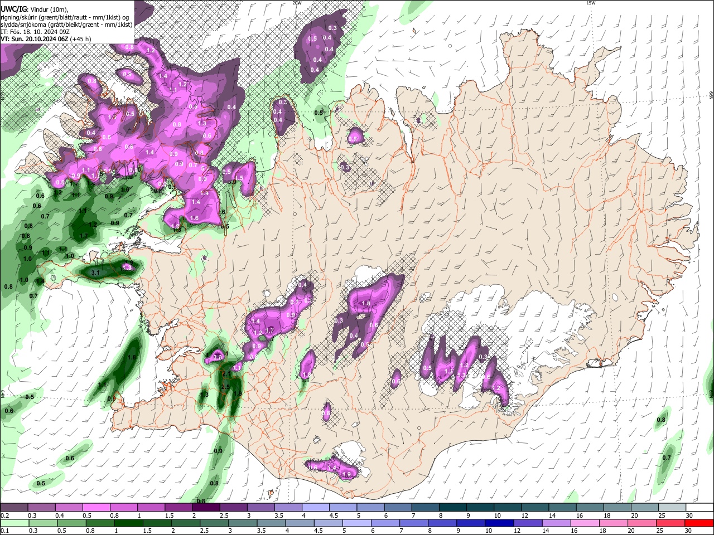Click the UWC/IG title text
This screenshot has height=535, width=714.
[x=13, y=9]
